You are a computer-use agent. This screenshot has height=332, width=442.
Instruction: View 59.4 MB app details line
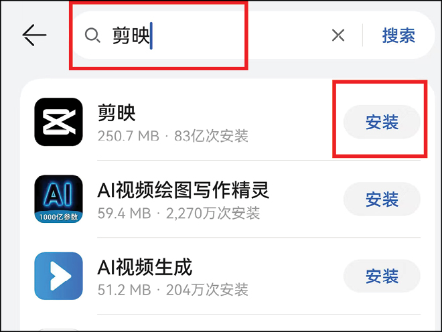click(x=179, y=213)
